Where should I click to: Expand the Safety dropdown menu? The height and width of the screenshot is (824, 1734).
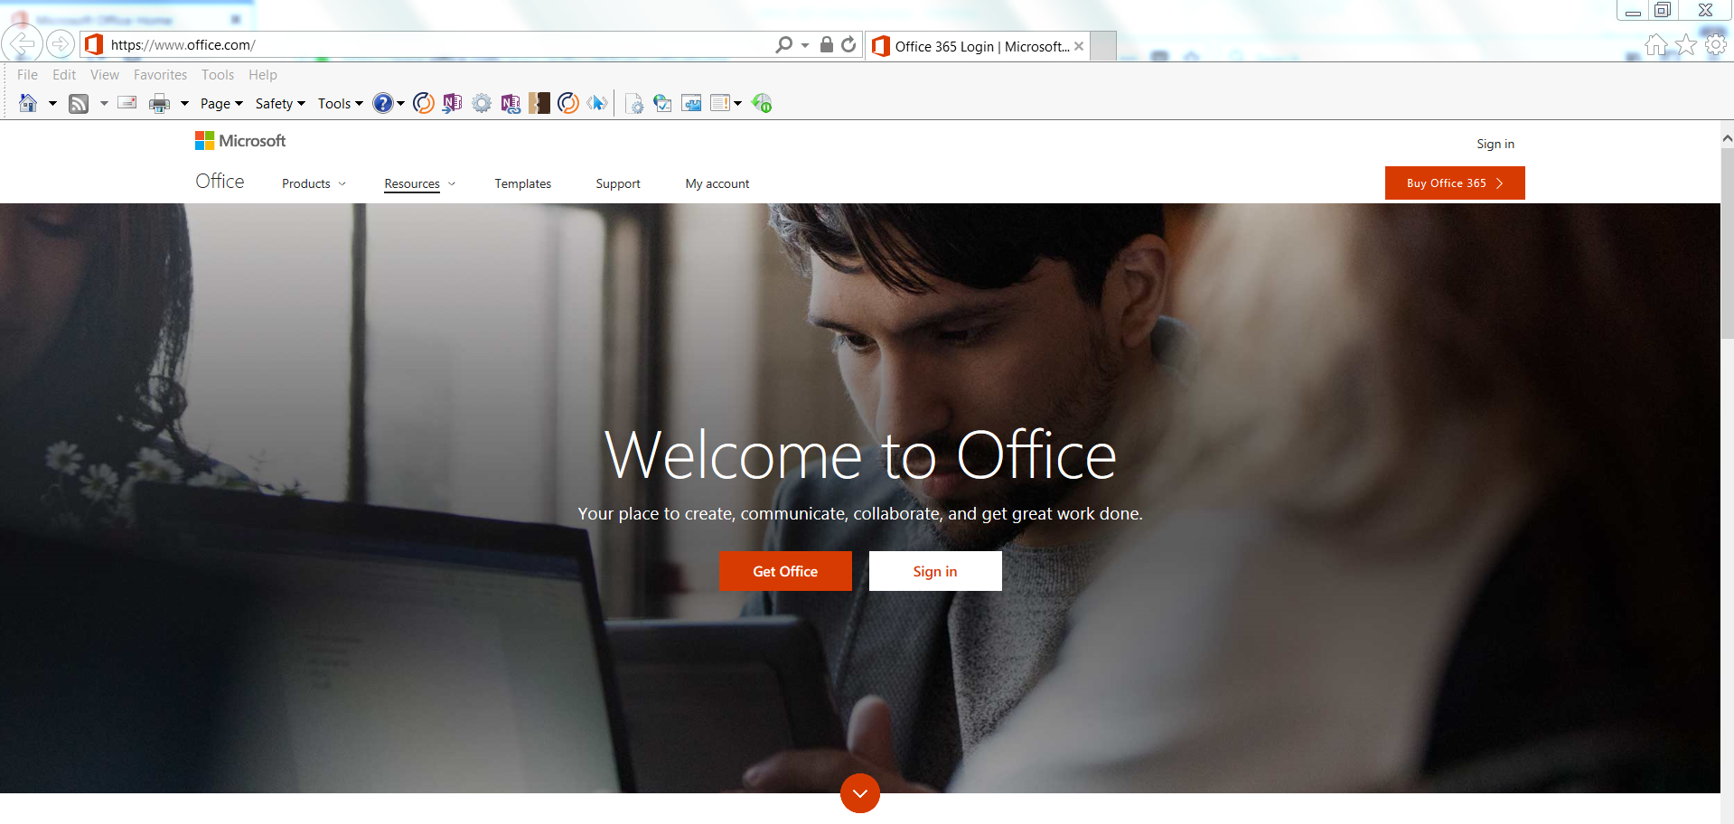tap(280, 104)
